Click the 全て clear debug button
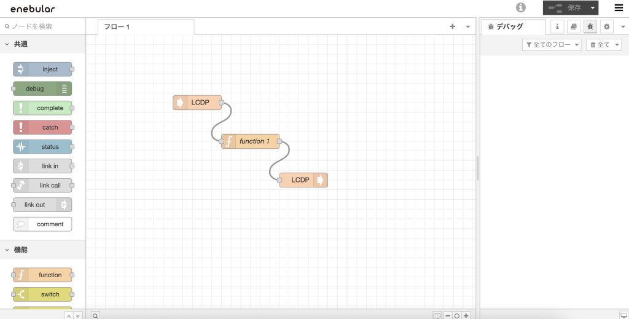 click(604, 44)
